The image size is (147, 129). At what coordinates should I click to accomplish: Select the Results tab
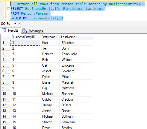pyautogui.click(x=10, y=30)
